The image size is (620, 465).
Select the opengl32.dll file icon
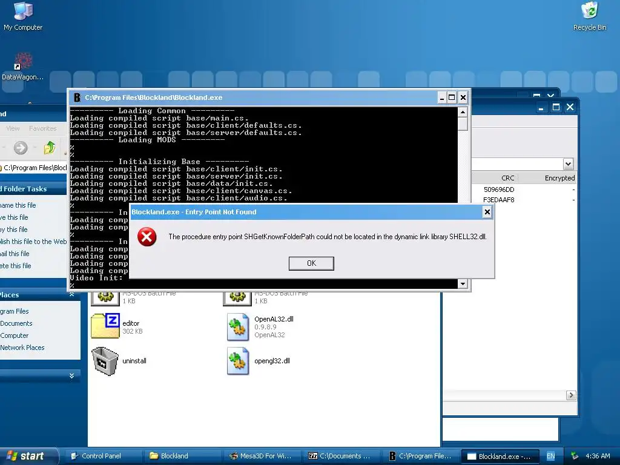(238, 361)
